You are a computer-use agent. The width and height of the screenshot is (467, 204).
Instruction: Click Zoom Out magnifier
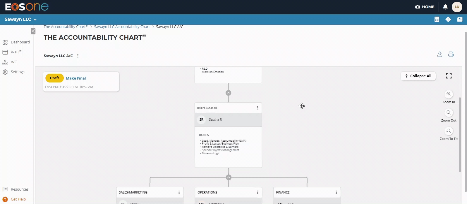click(449, 112)
